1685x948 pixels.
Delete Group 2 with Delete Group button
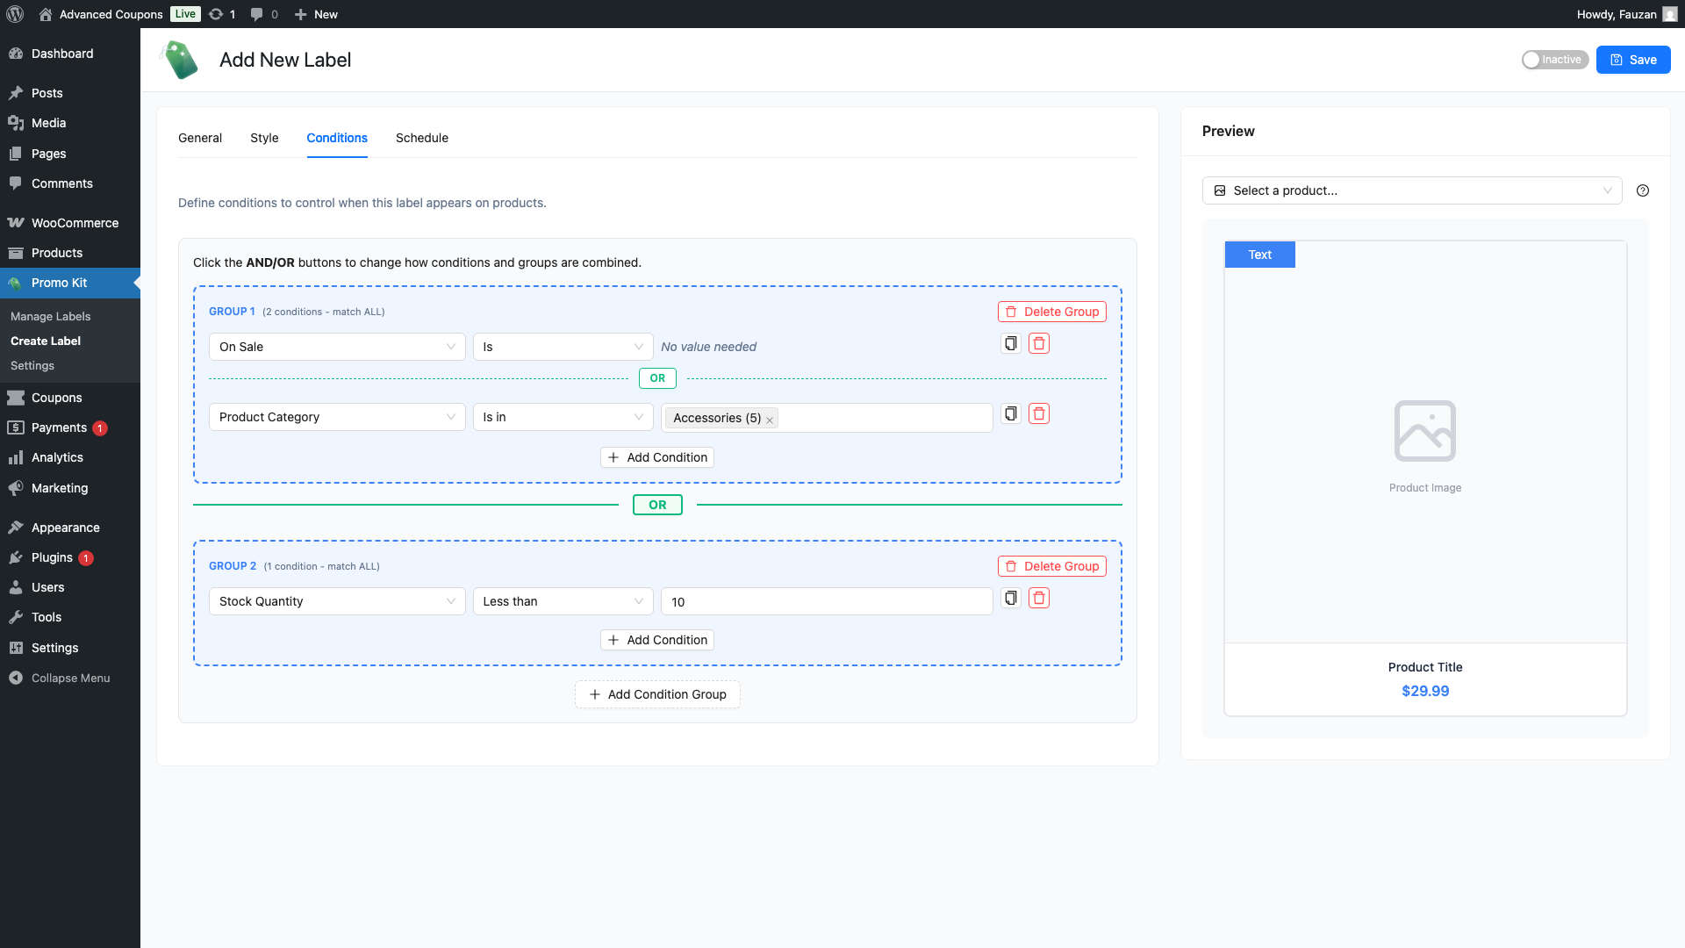pos(1051,566)
